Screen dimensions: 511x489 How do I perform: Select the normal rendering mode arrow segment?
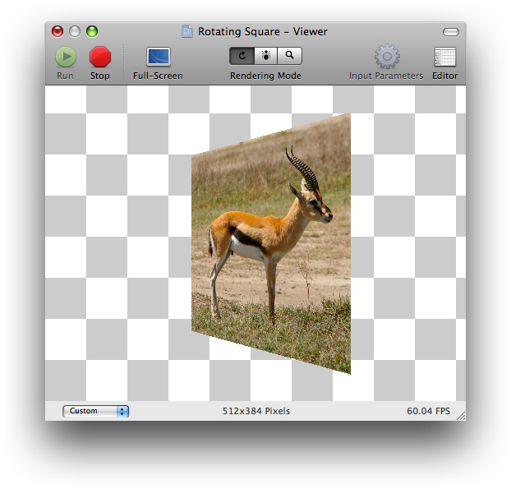242,56
